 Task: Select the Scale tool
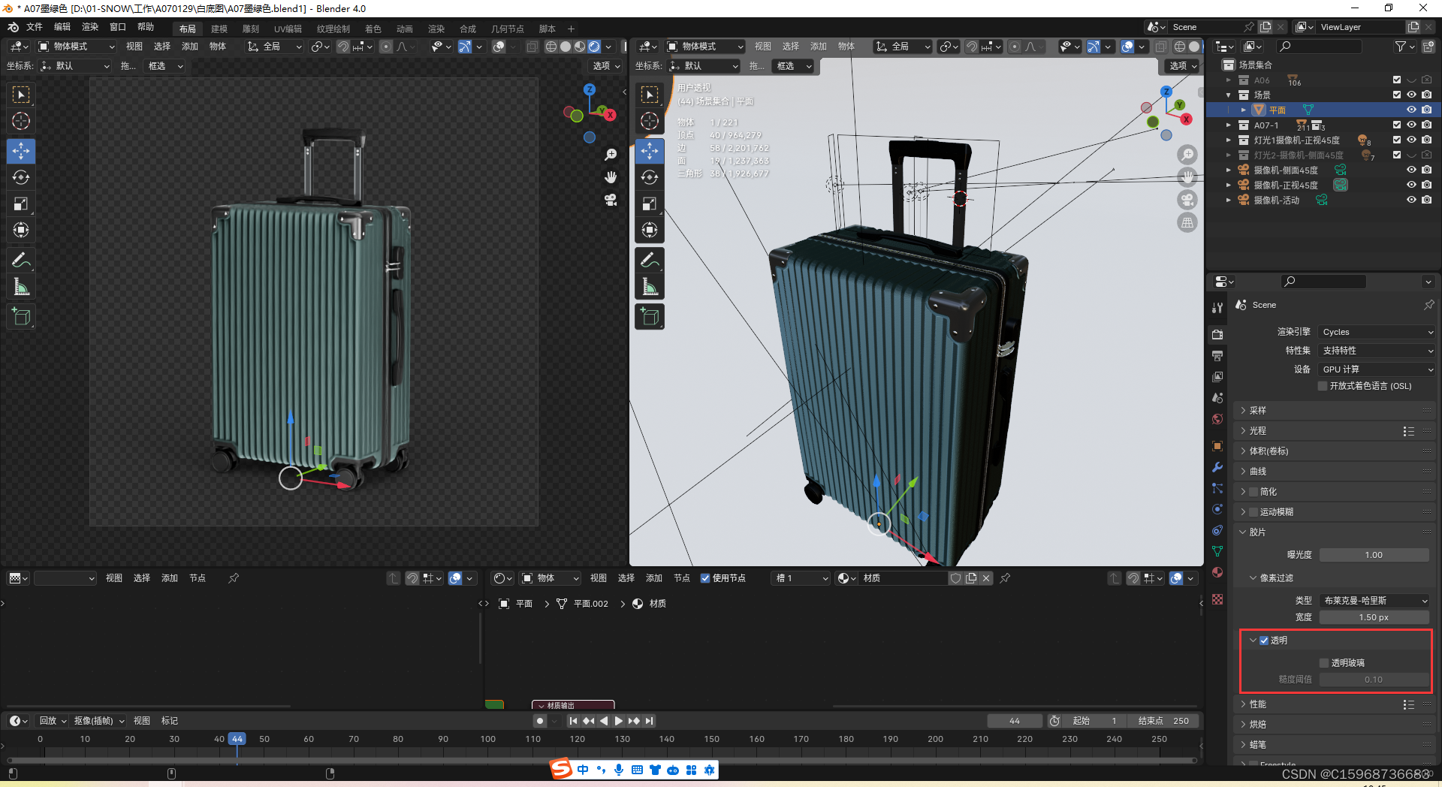click(21, 204)
